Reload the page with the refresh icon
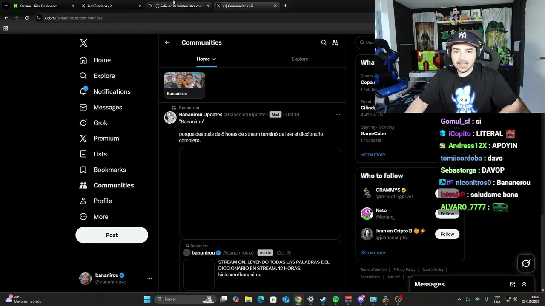 point(26,18)
